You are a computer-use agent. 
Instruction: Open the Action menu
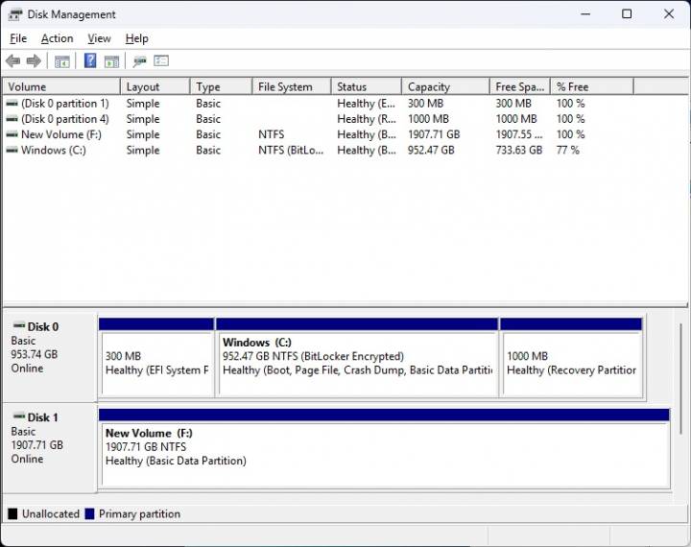coord(57,38)
